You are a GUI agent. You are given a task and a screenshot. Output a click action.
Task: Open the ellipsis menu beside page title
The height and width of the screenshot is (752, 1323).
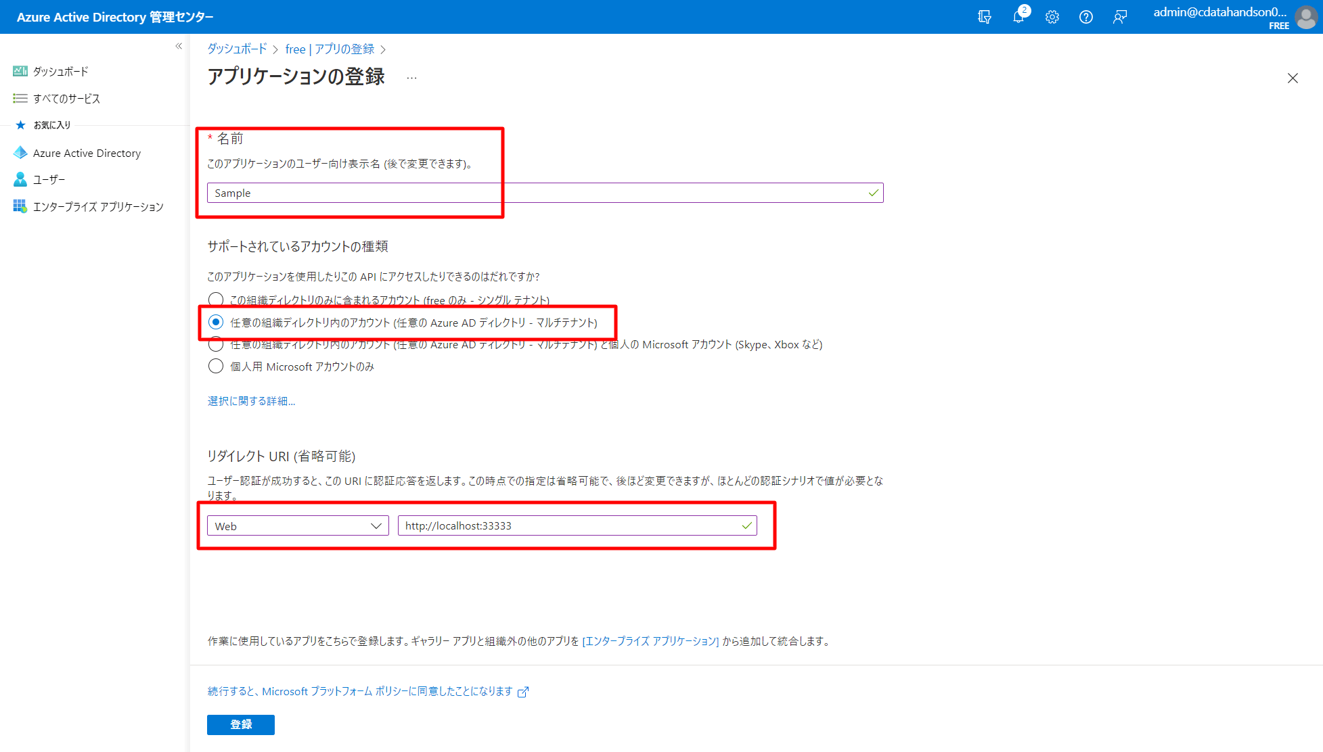411,78
